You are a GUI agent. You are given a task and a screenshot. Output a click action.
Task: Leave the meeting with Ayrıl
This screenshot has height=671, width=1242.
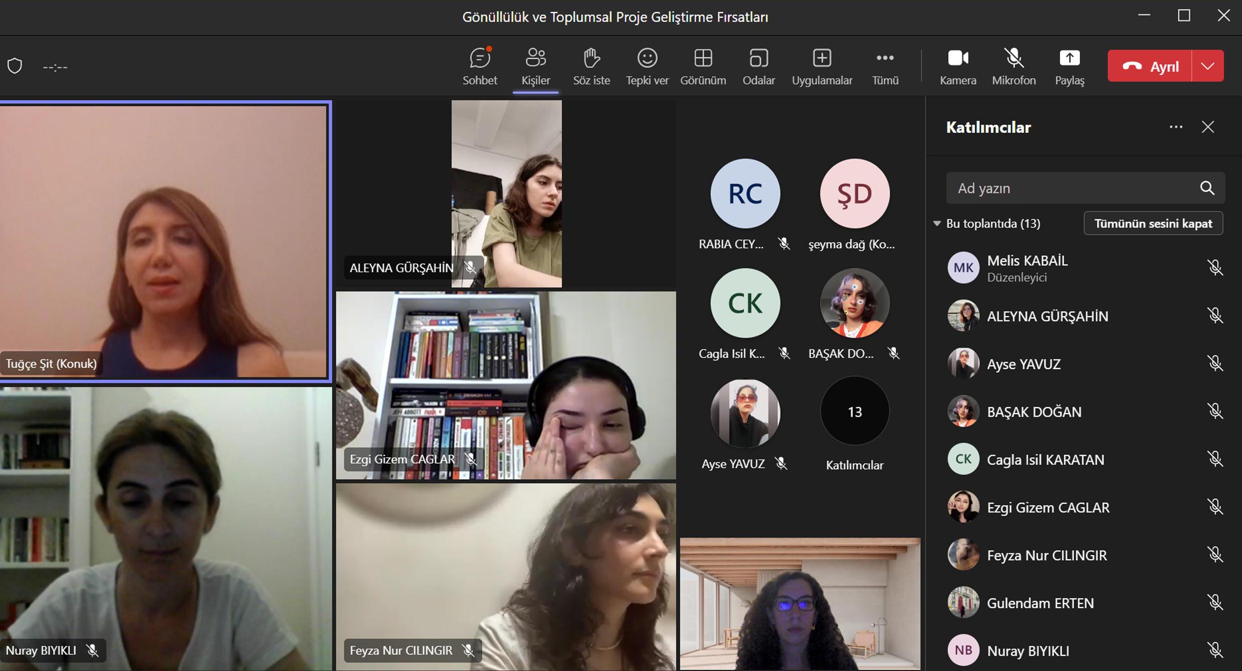click(1150, 66)
